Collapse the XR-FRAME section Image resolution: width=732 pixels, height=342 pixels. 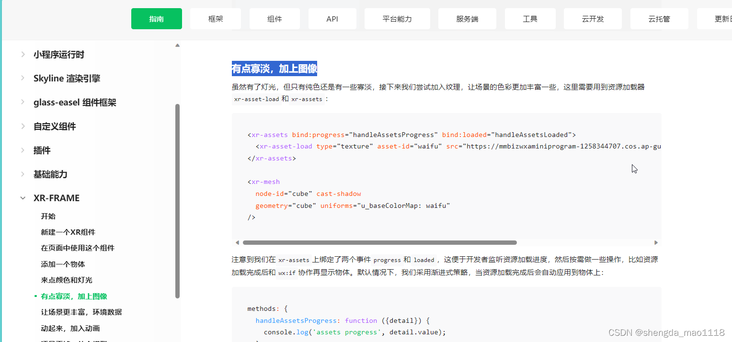click(57, 197)
